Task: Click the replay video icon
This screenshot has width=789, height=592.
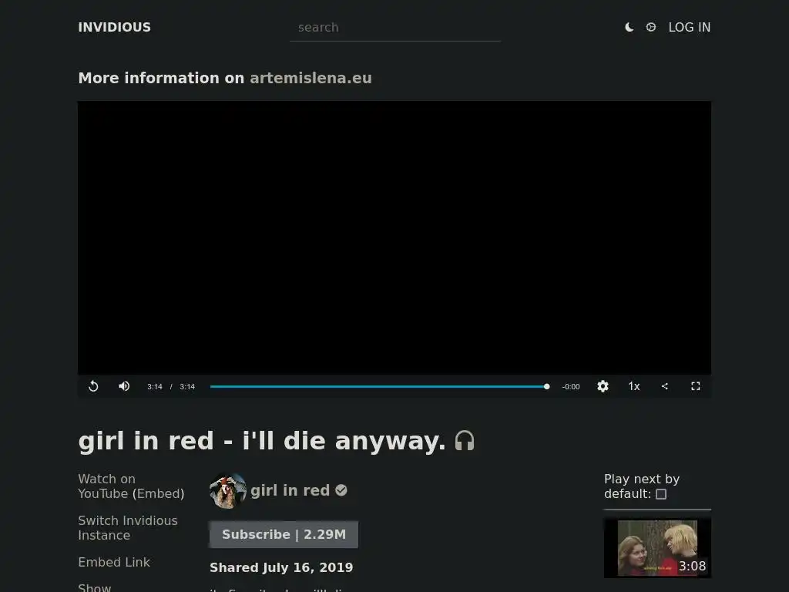Action: [93, 386]
